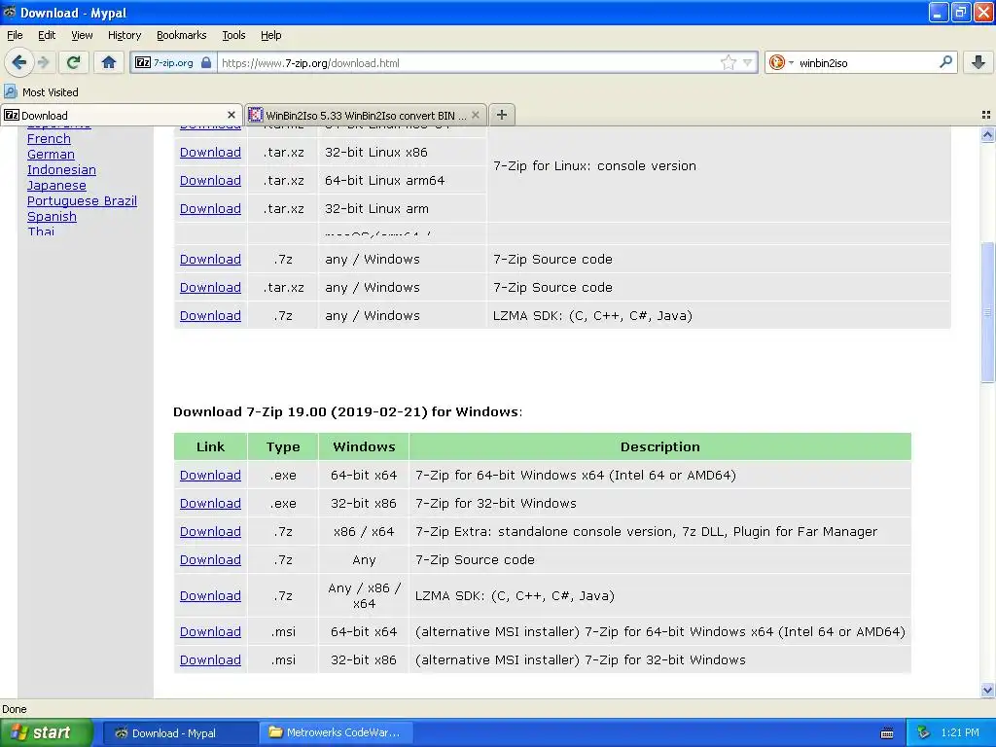This screenshot has width=996, height=747.
Task: Download LZMA SDK .7z for any / Windows
Action: (x=210, y=316)
